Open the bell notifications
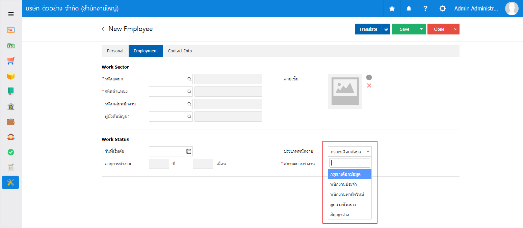 click(x=409, y=8)
